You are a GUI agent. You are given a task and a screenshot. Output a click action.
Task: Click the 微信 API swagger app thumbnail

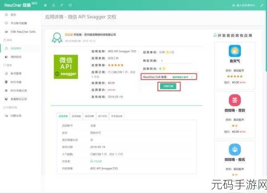66,67
